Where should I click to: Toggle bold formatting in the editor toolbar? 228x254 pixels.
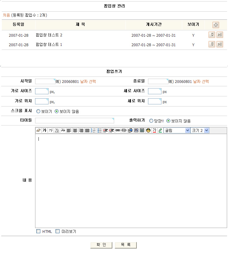tap(45, 130)
